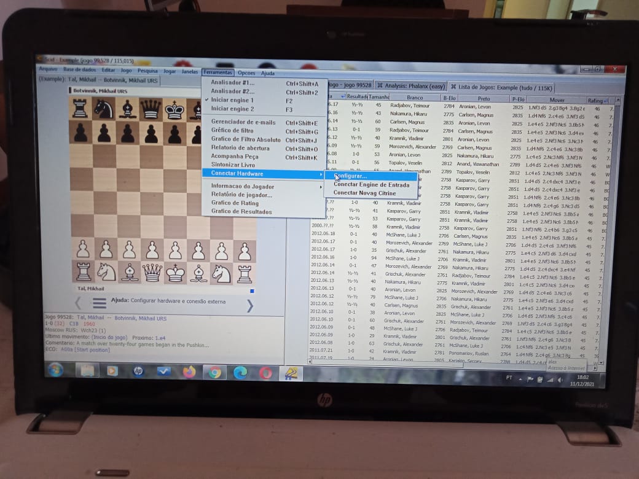Click Mover column header
The width and height of the screenshot is (639, 479).
(557, 99)
